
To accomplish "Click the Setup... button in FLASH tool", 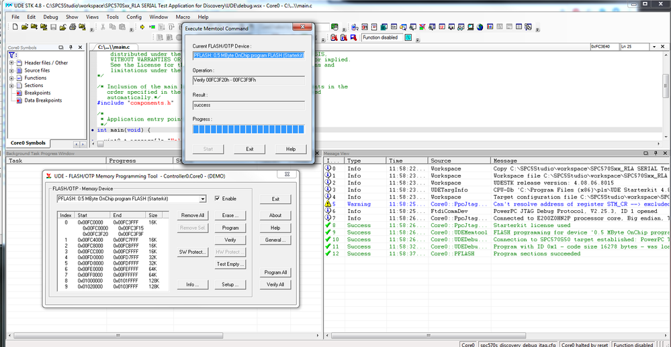I will [230, 284].
